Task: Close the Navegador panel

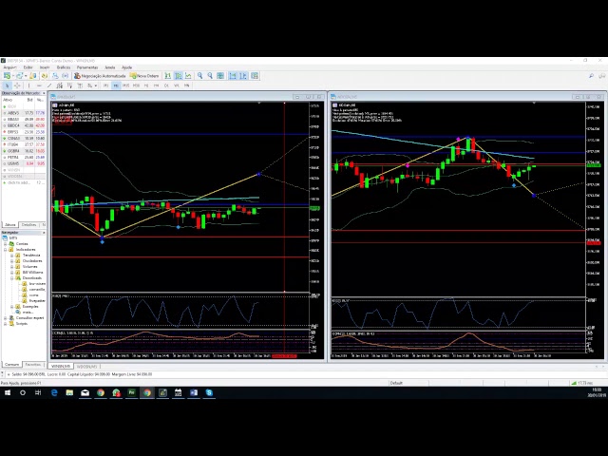Action: click(44, 233)
